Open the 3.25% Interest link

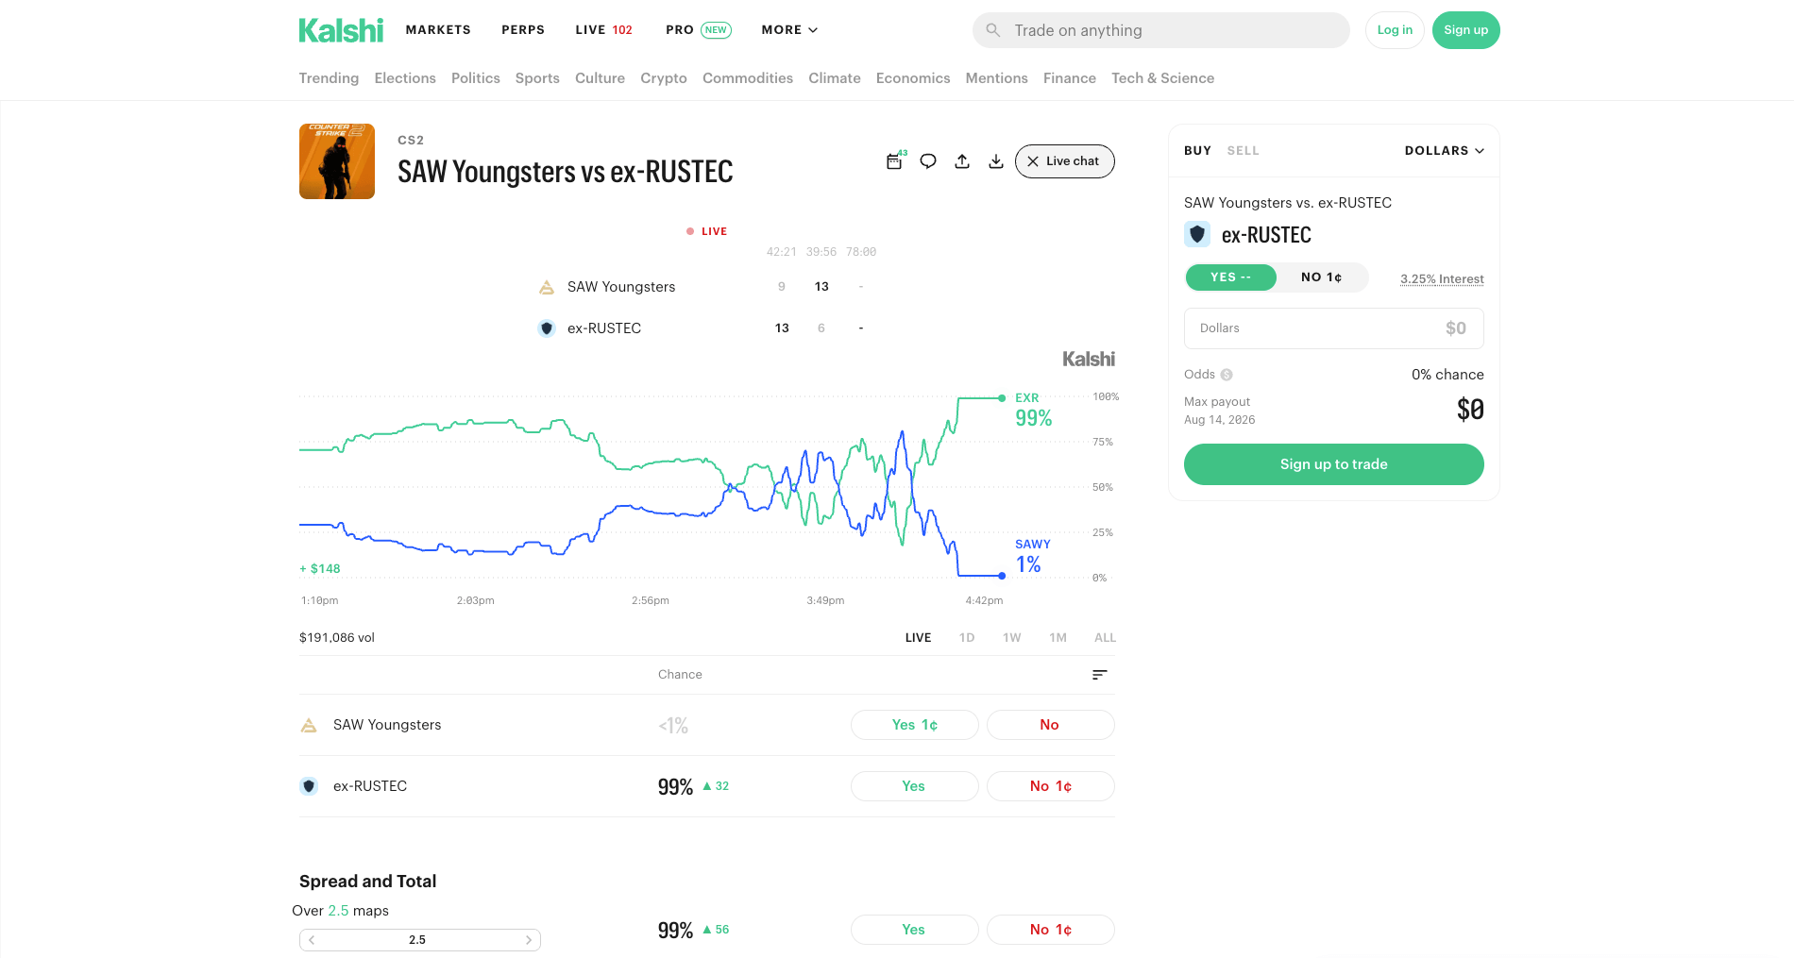[x=1442, y=278]
